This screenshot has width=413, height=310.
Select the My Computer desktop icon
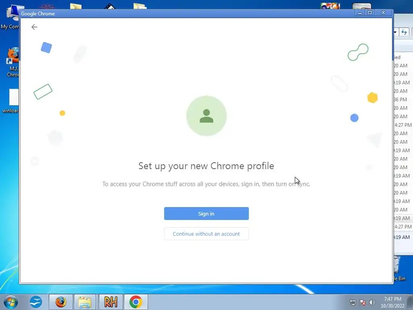[10, 17]
